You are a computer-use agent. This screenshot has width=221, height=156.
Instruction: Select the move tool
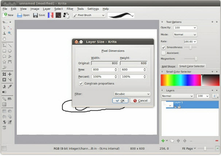pos(10,74)
